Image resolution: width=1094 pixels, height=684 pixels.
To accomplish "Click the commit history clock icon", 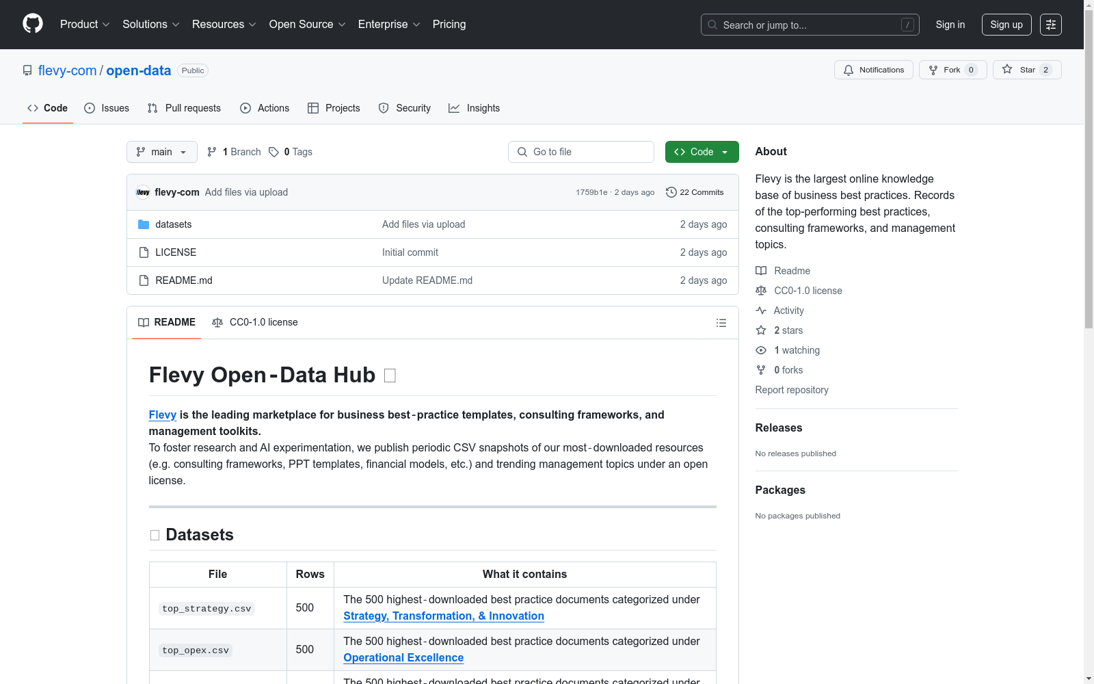I will tap(671, 192).
